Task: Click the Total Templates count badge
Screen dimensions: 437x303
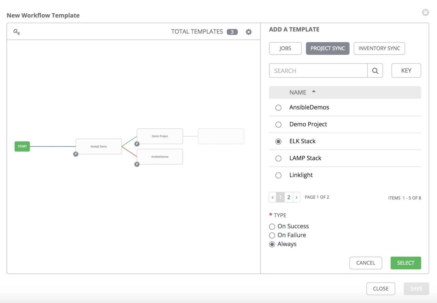Action: click(232, 31)
